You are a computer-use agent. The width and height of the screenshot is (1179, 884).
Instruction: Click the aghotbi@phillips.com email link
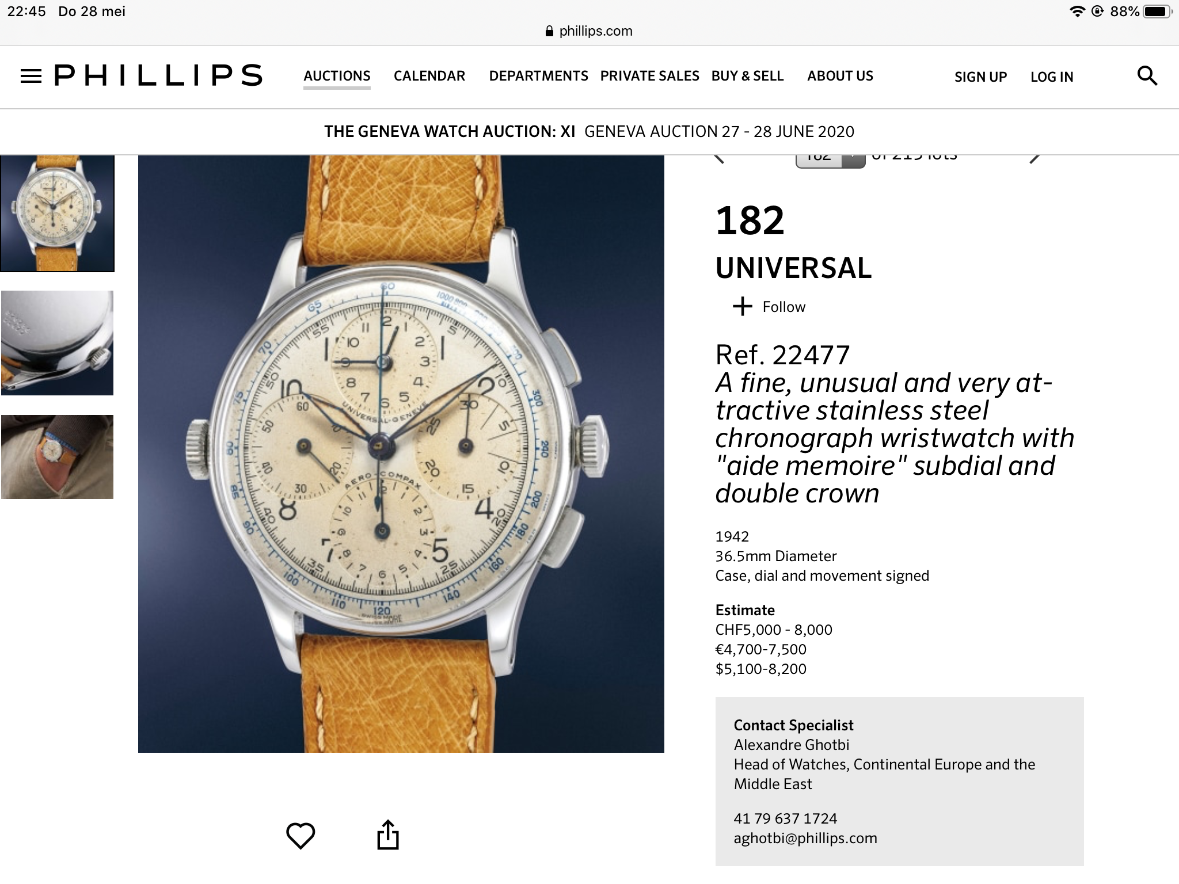click(805, 838)
